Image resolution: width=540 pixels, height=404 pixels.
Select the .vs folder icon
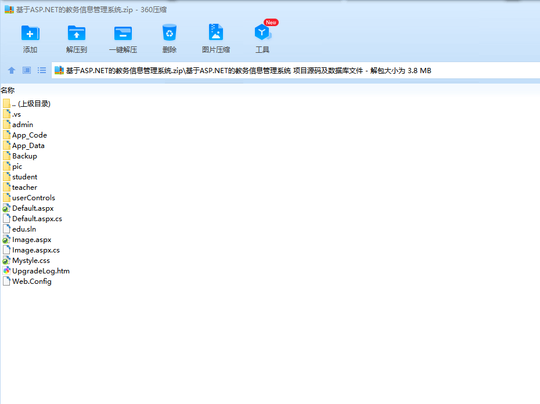(6, 114)
